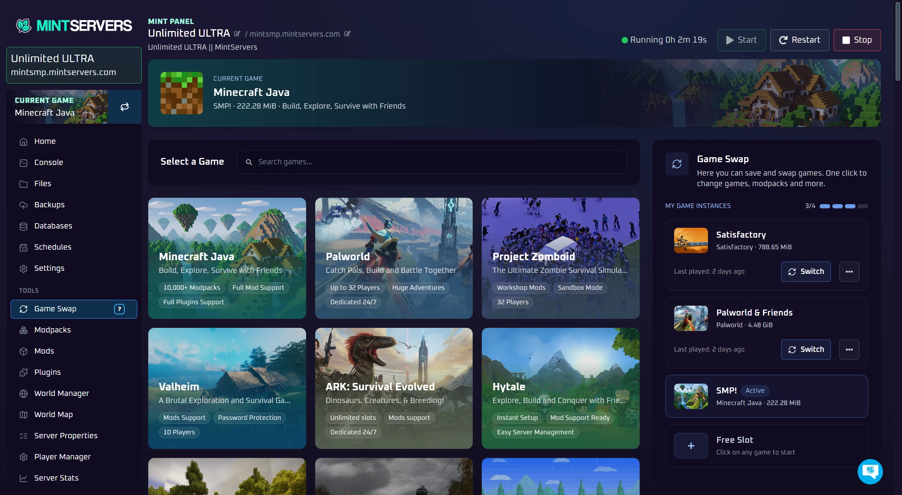Screen dimensions: 902x495
Task: Click the World Map icon
Action: pos(24,415)
